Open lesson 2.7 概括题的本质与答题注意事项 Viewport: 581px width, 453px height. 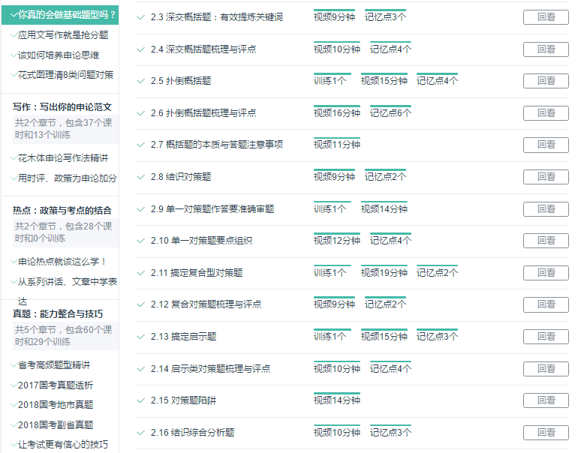(217, 145)
